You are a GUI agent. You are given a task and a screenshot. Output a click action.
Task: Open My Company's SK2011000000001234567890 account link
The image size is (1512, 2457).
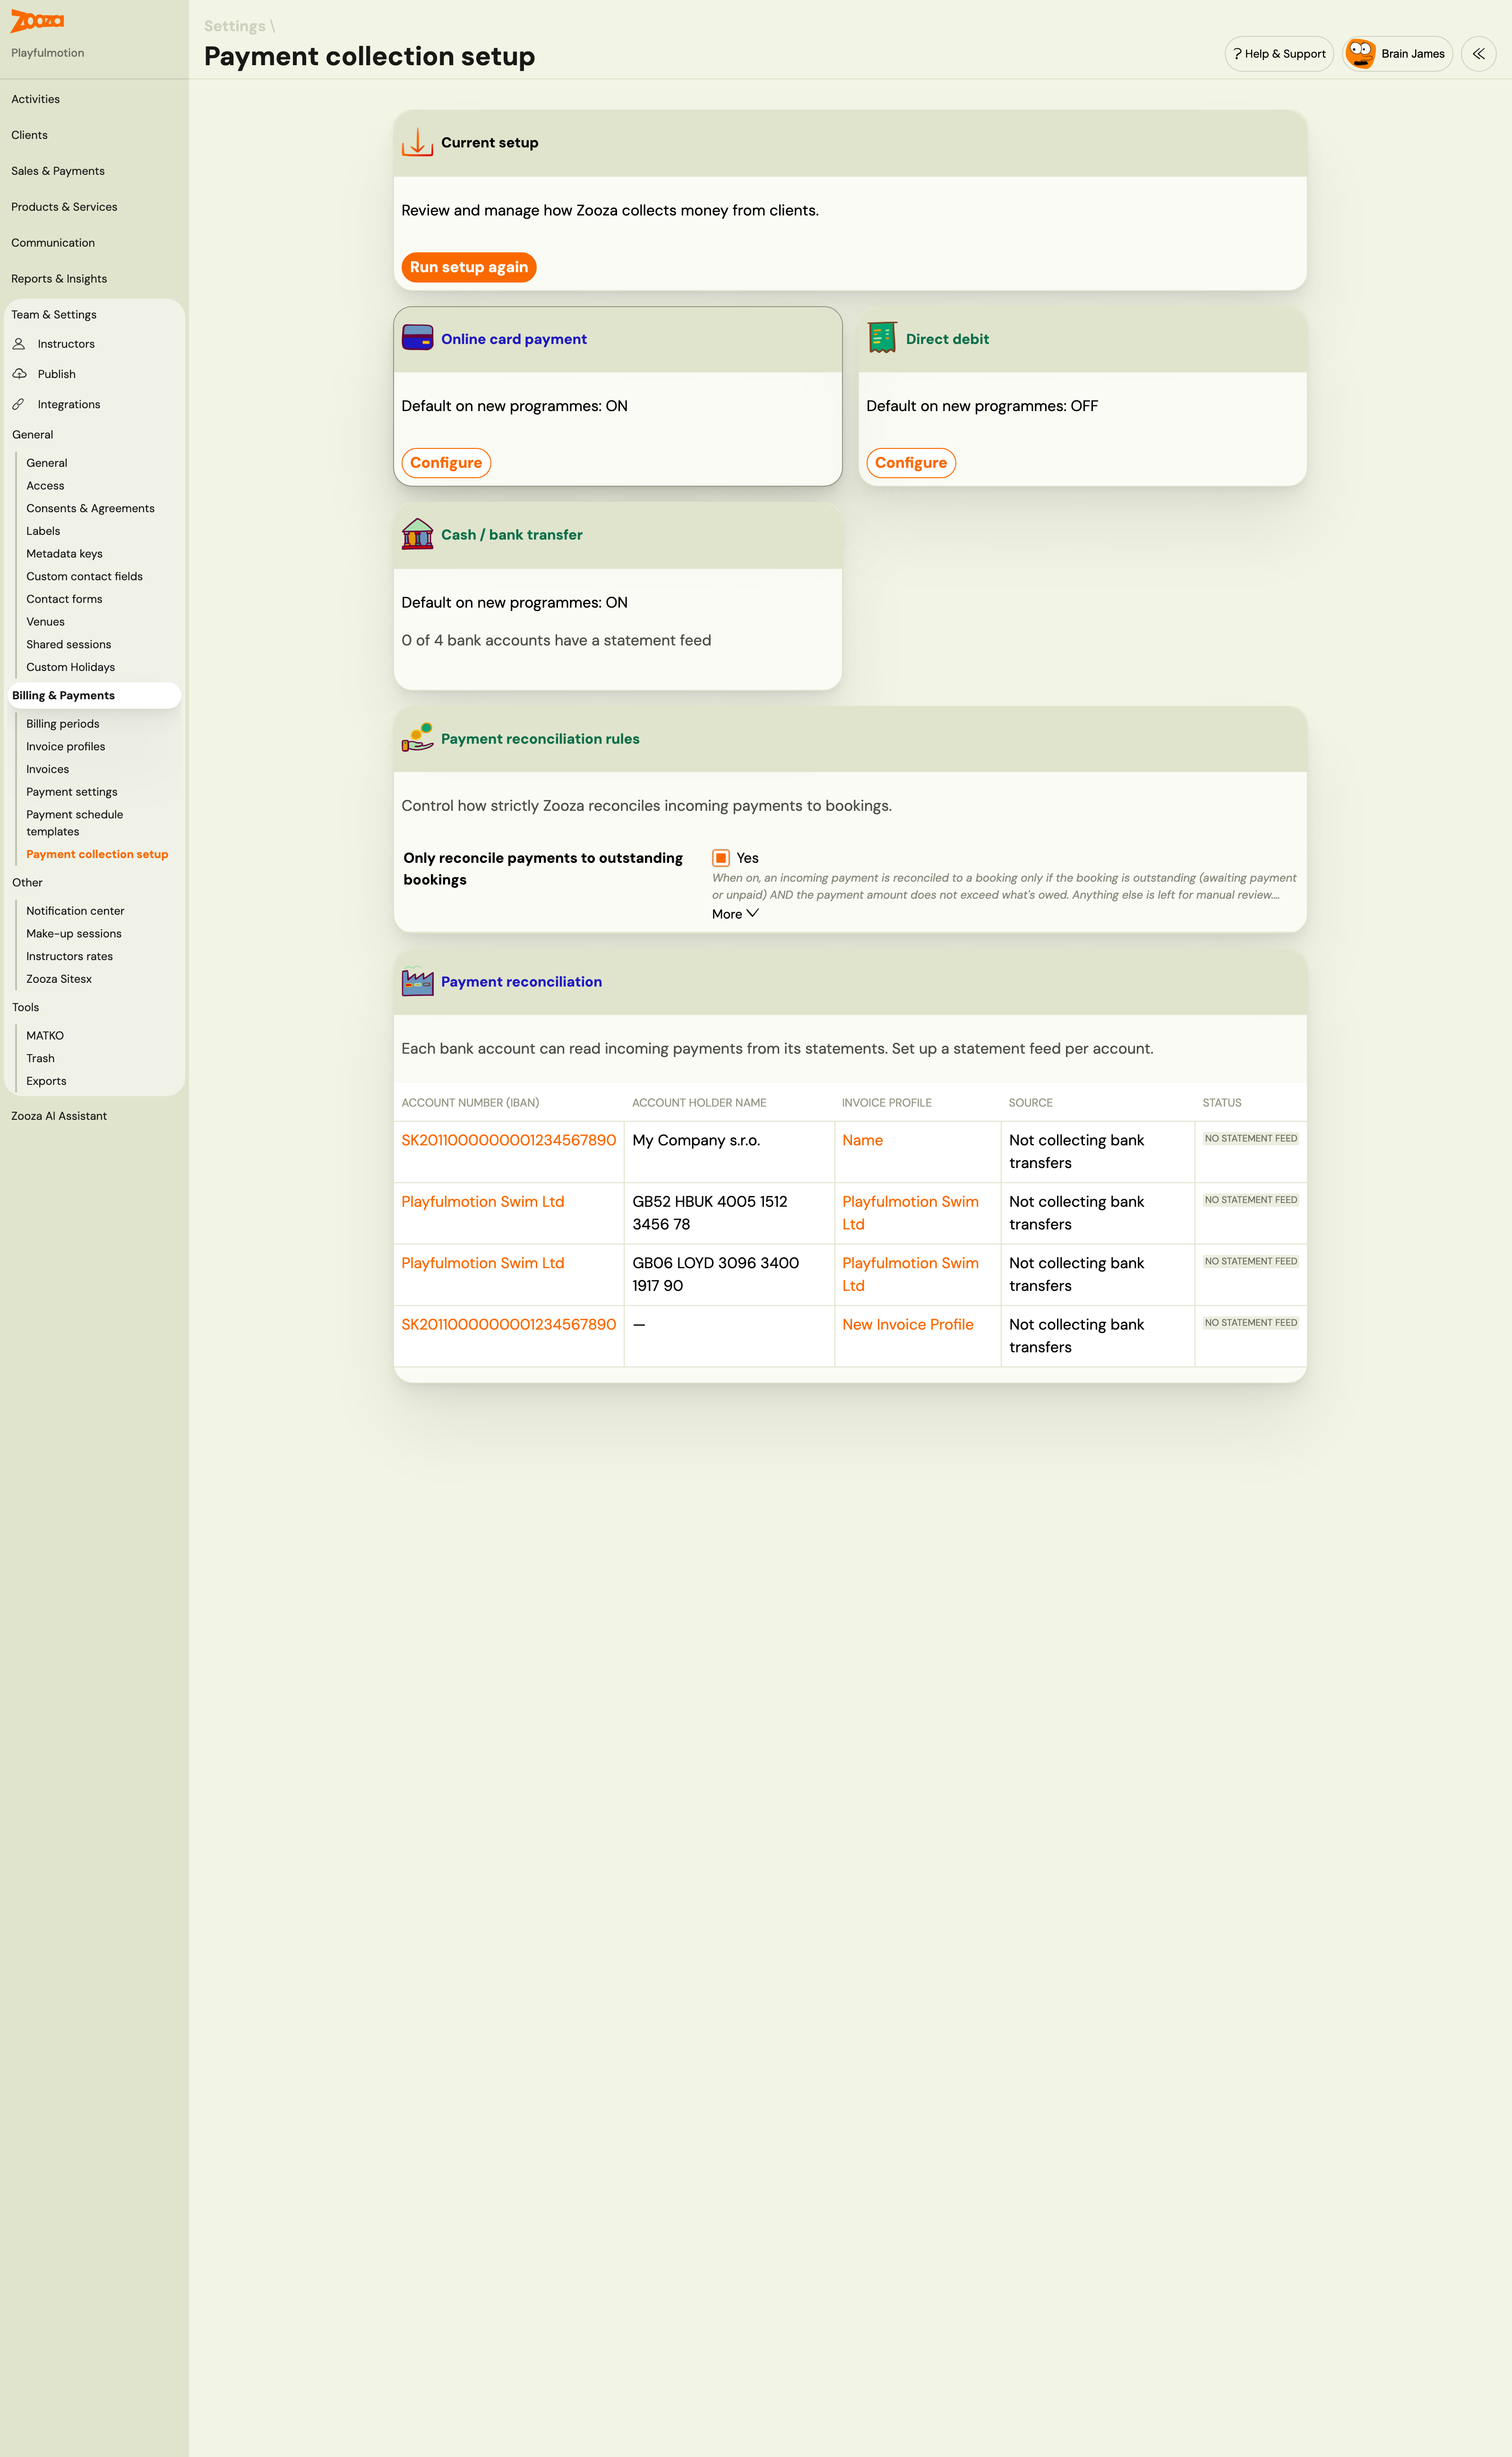click(508, 1140)
